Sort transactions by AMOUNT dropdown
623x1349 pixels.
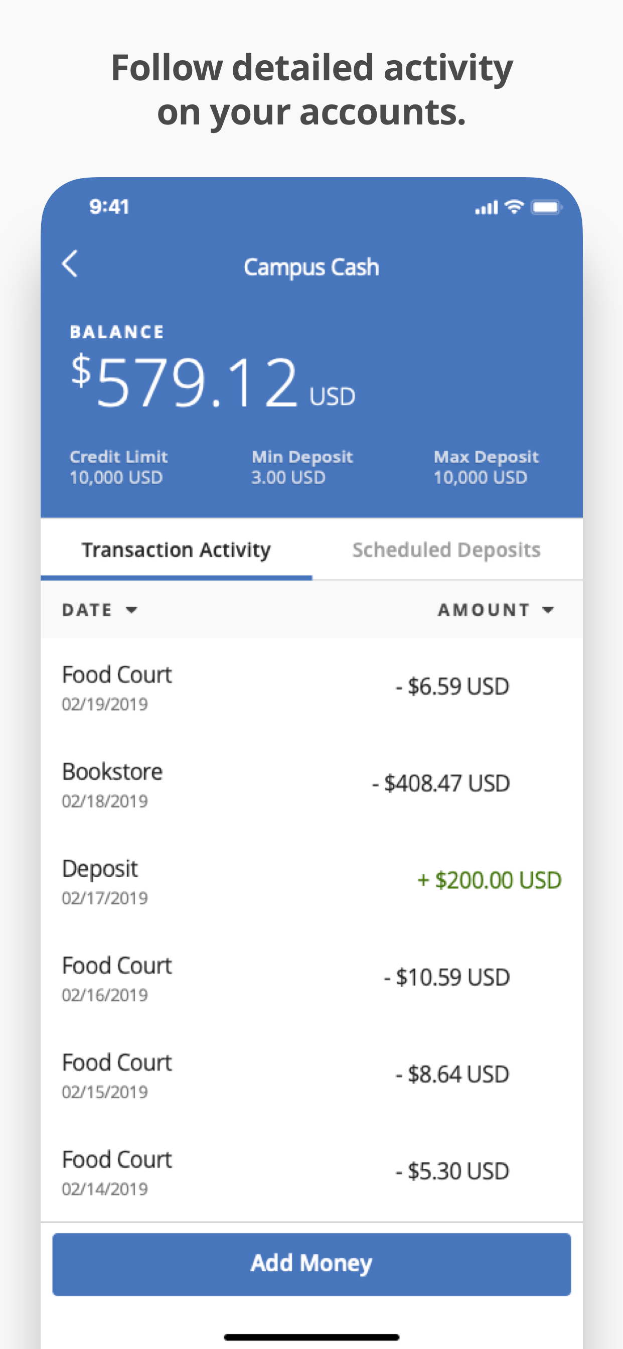pyautogui.click(x=495, y=610)
